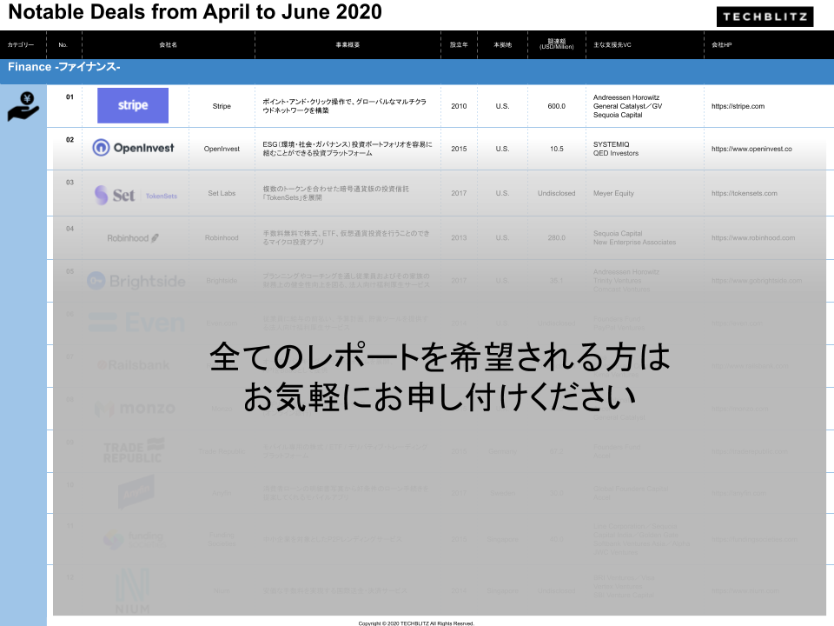834x626 pixels.
Task: Select the OpenInvest ESG description text
Action: 347,149
